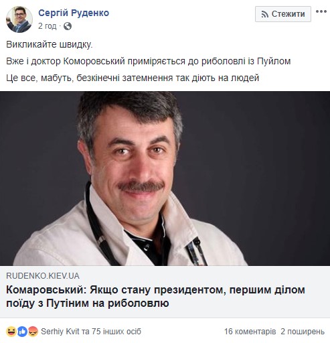Click the '2 год' post timestamp
Viewport: 330px width, 343px height.
pyautogui.click(x=47, y=26)
